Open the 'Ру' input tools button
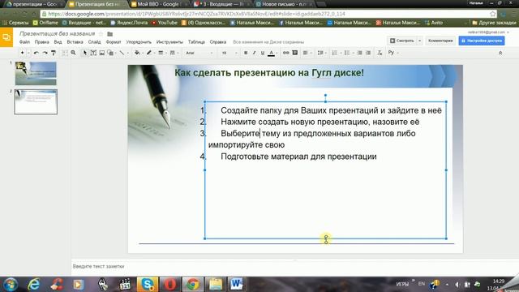Image resolution: width=519 pixels, height=292 pixels. [391, 53]
